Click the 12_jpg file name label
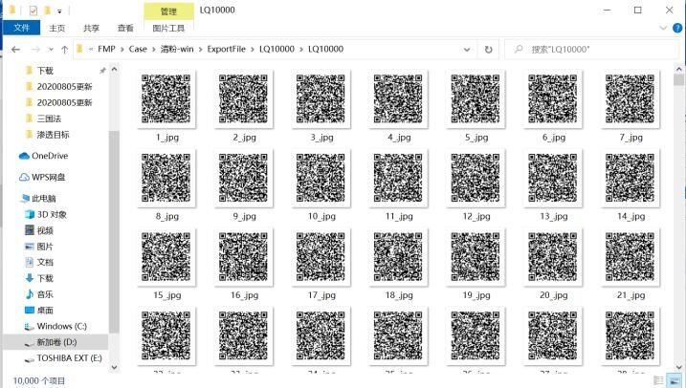The height and width of the screenshot is (388, 686). coord(476,216)
